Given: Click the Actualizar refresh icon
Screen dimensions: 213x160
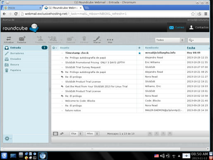Looking at the screenshot, I should [9, 39].
